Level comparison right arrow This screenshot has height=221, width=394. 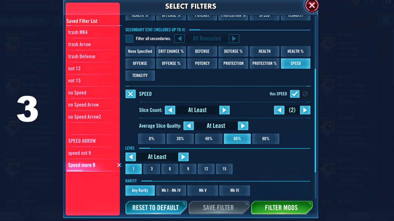coord(183,157)
